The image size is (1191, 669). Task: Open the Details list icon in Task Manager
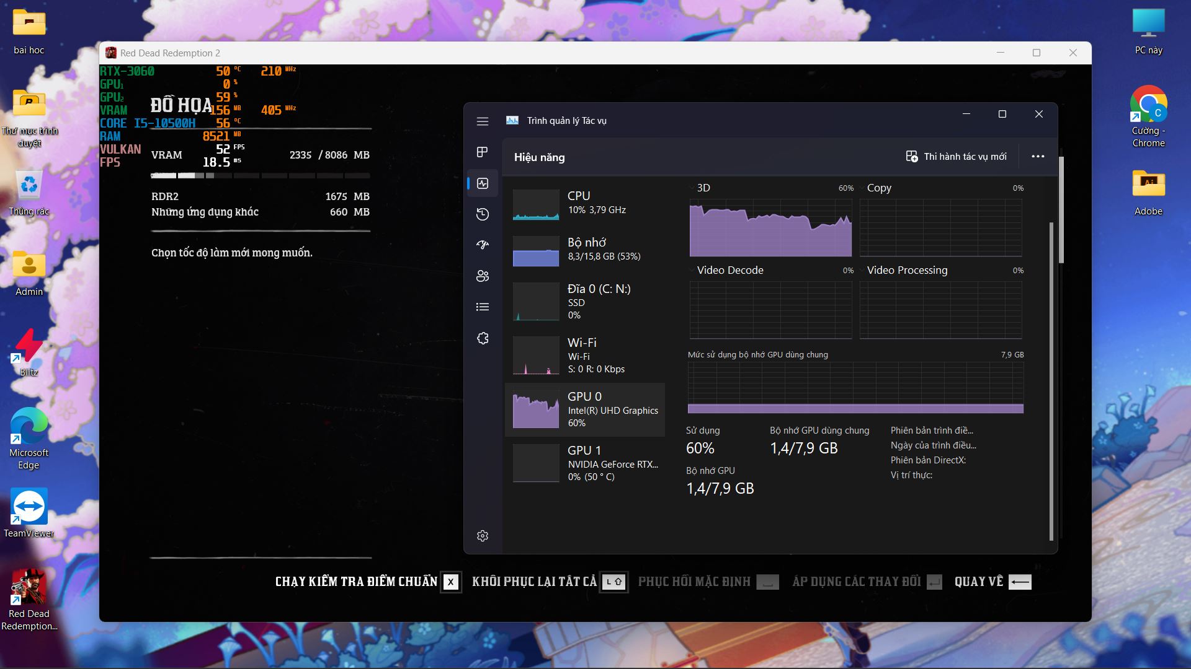tap(483, 307)
